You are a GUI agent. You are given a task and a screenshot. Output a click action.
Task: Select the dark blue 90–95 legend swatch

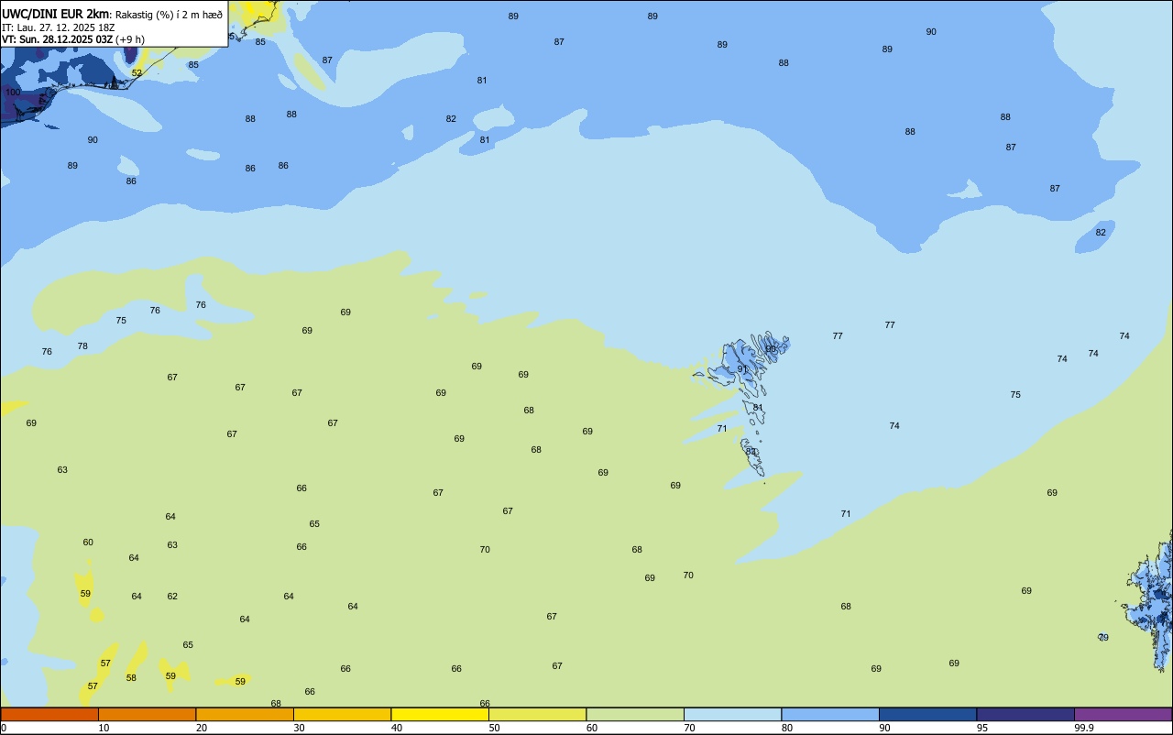coord(927,714)
